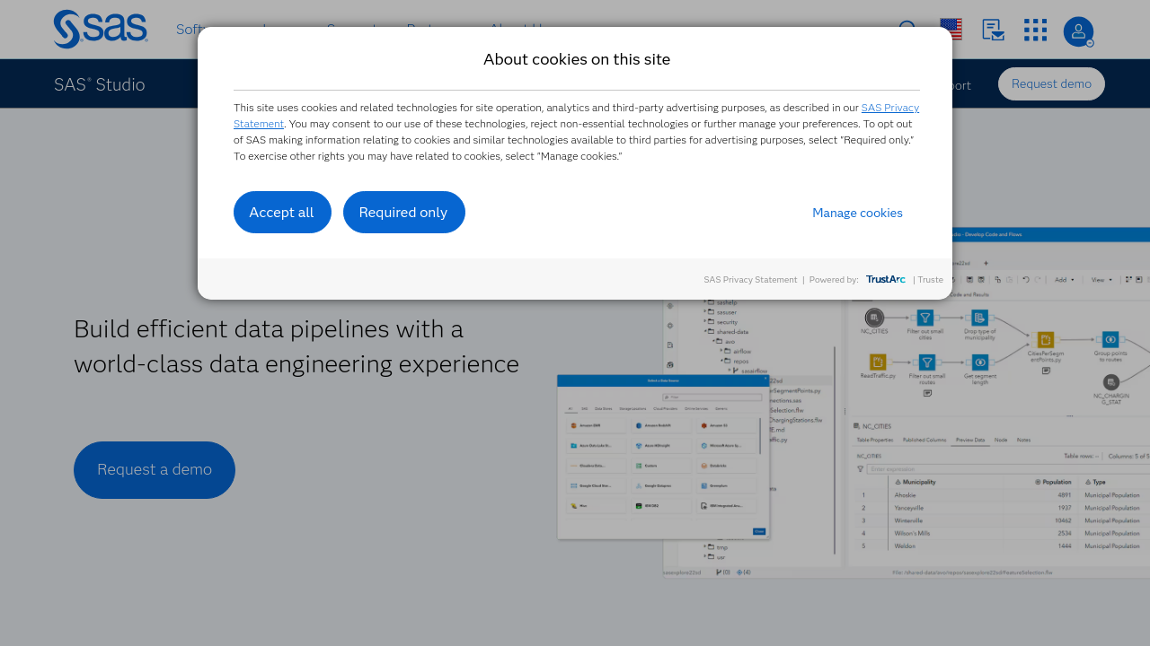Screen dimensions: 1150x646
Task: Click the SAS logo in header
Action: (101, 30)
